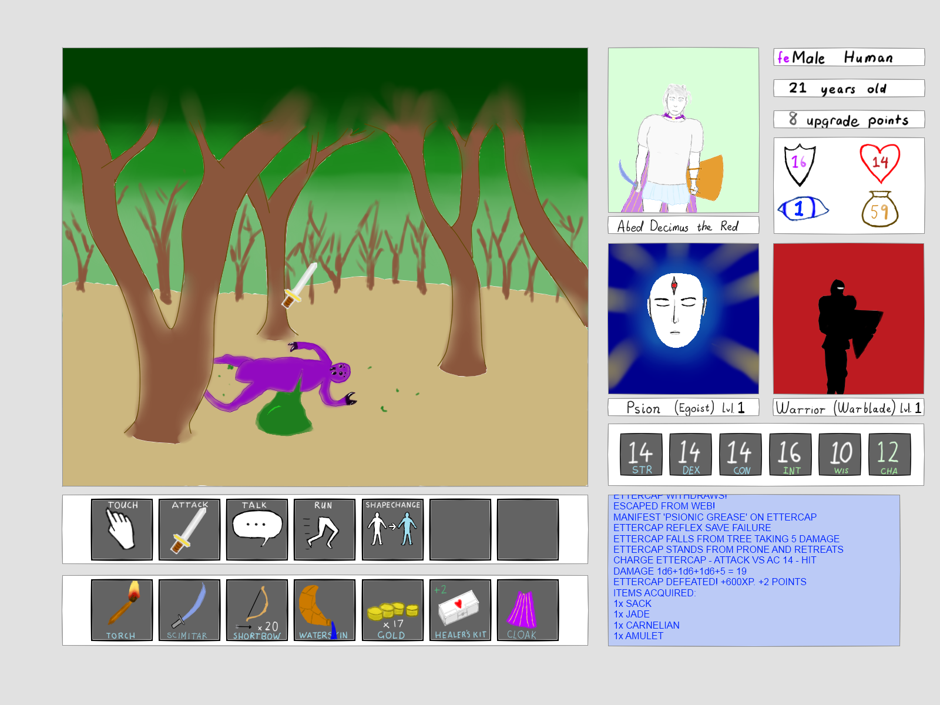Click the Talk speech bubble action
This screenshot has width=940, height=705.
point(257,529)
